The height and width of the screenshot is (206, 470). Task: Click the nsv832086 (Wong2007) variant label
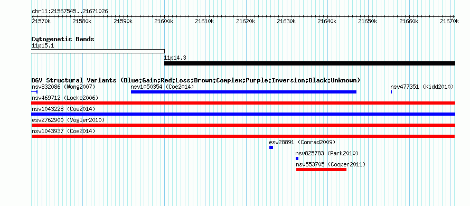pos(63,87)
